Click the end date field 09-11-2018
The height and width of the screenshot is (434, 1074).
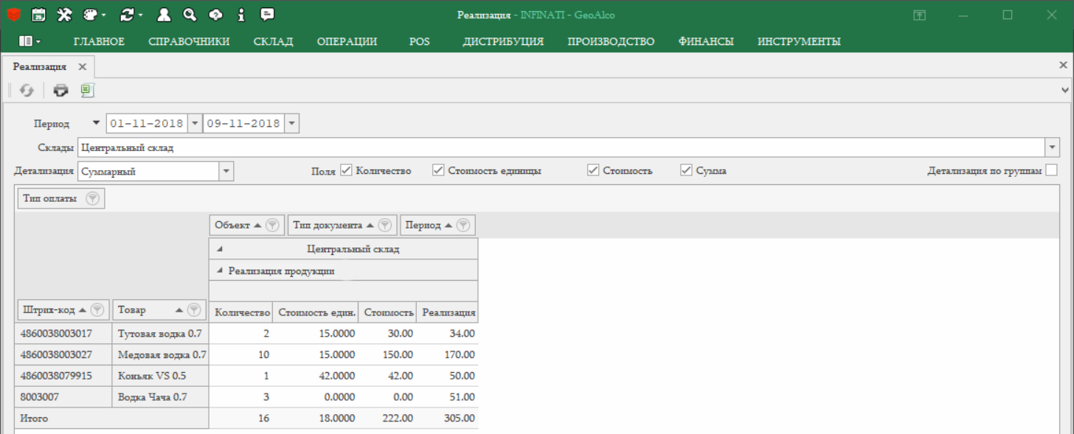coord(244,123)
